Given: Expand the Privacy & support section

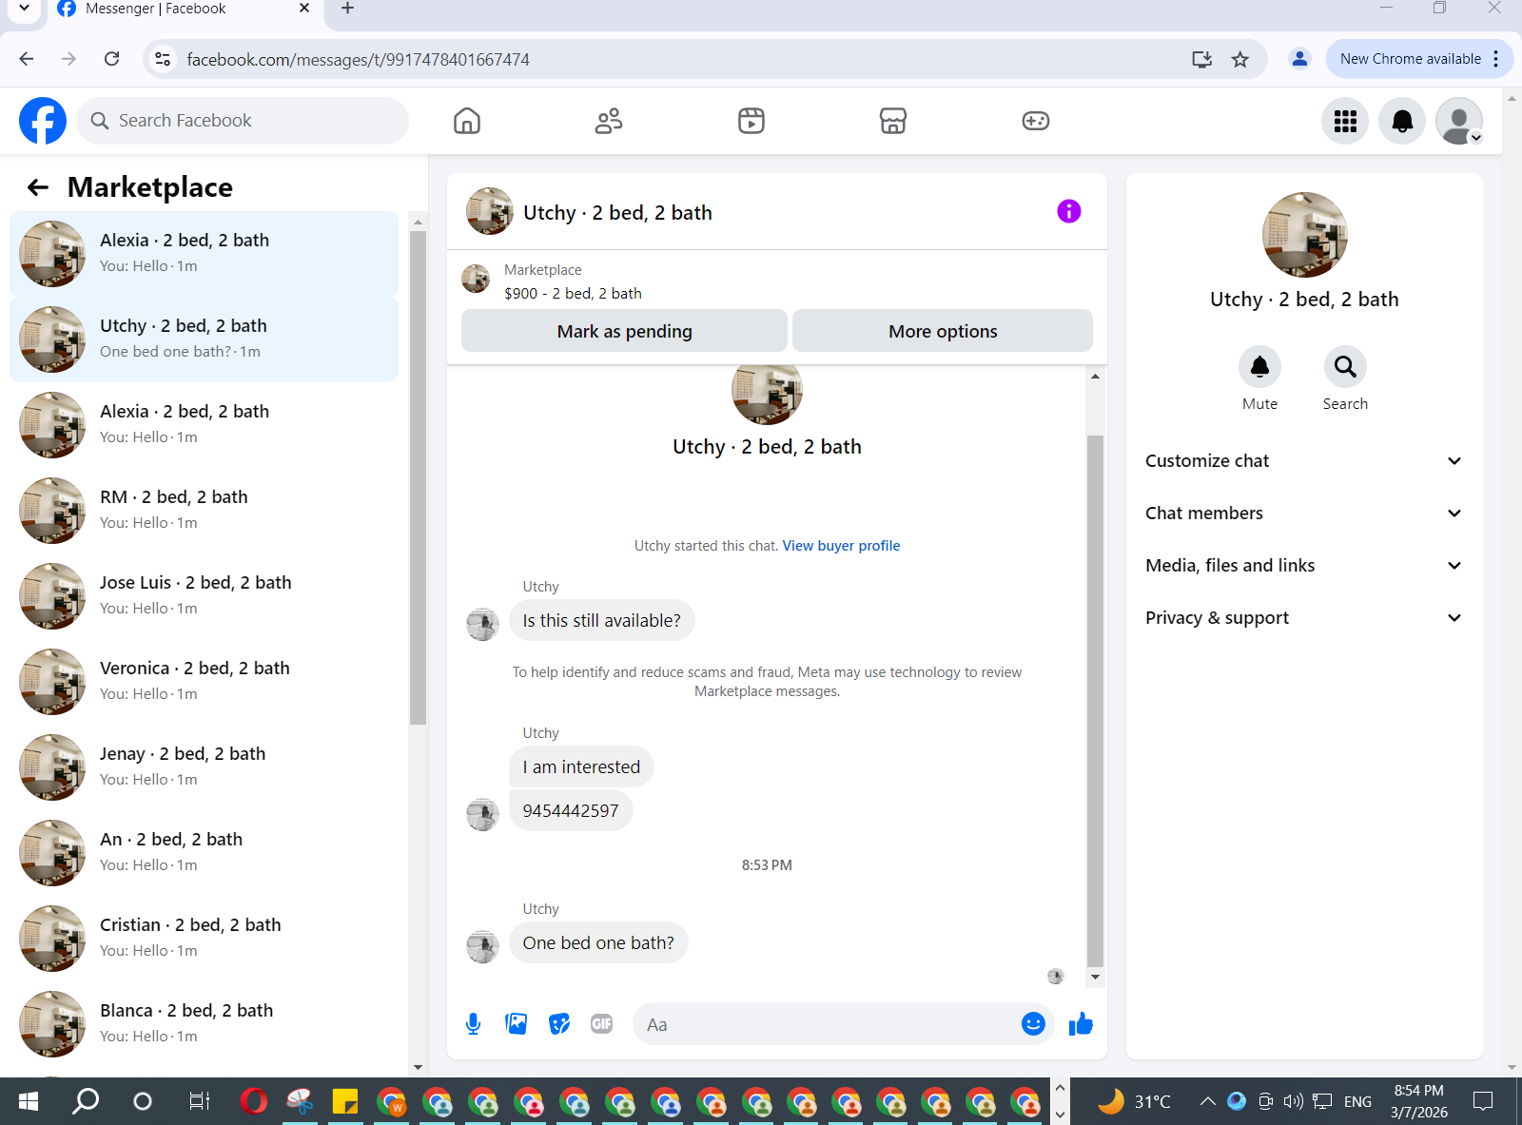Looking at the screenshot, I should click(x=1304, y=618).
